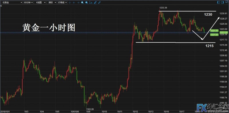Zoom in with the magnifier plus icon
The image size is (229, 113).
click(x=82, y=3)
